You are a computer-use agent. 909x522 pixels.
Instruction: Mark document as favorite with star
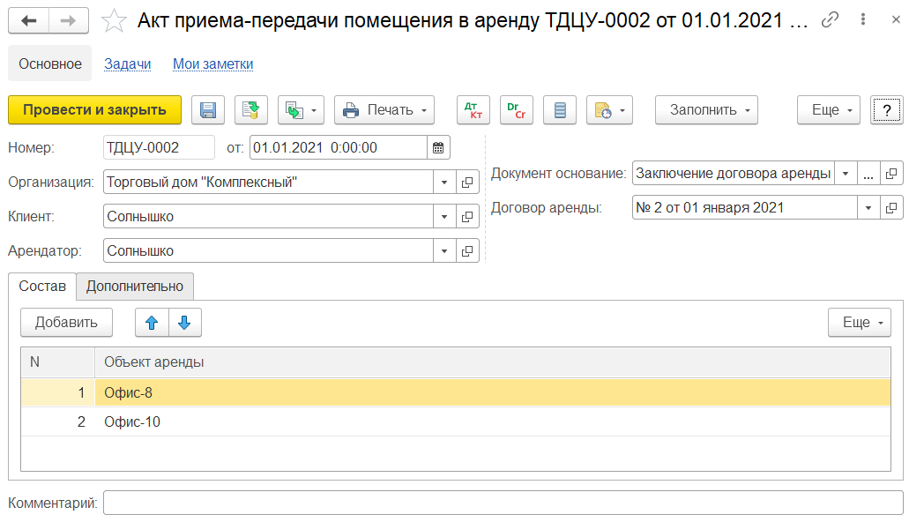(x=115, y=20)
